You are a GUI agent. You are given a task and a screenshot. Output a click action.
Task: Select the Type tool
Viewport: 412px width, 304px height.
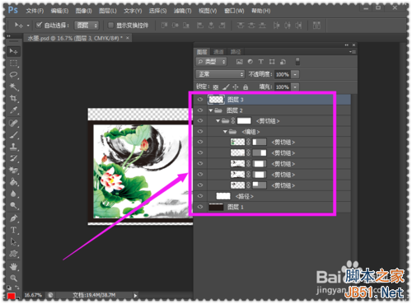(13, 230)
